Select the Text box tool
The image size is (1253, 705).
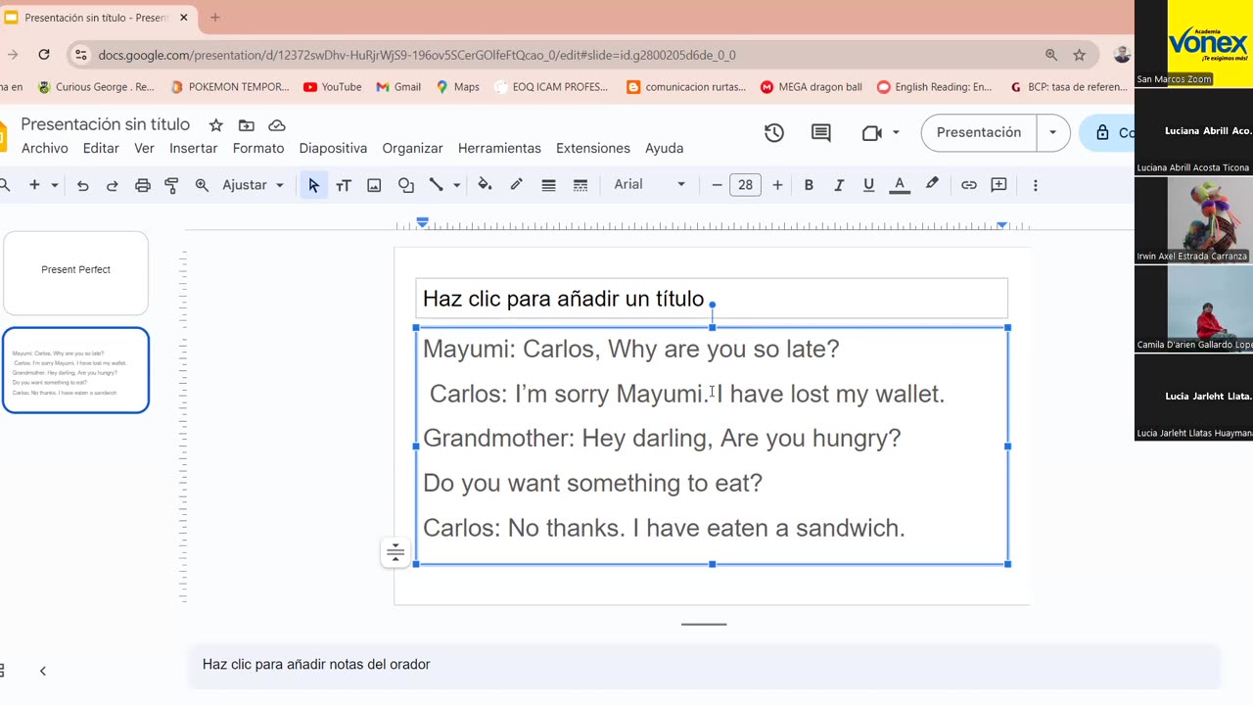[344, 185]
